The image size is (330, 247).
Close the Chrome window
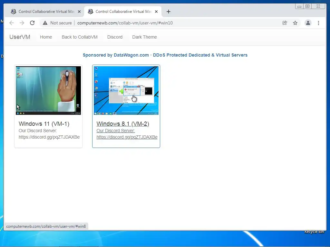coord(318,6)
